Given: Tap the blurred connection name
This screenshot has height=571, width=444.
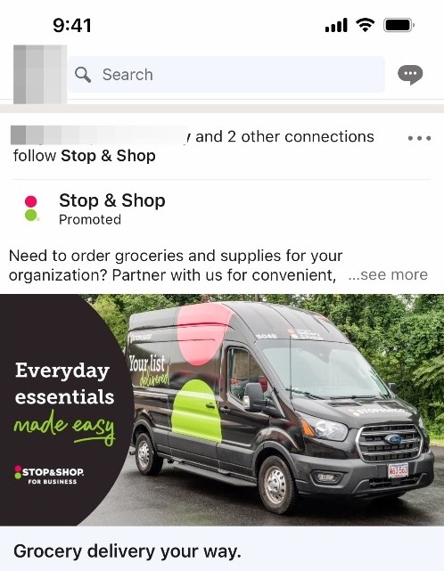Looking at the screenshot, I should pos(100,135).
